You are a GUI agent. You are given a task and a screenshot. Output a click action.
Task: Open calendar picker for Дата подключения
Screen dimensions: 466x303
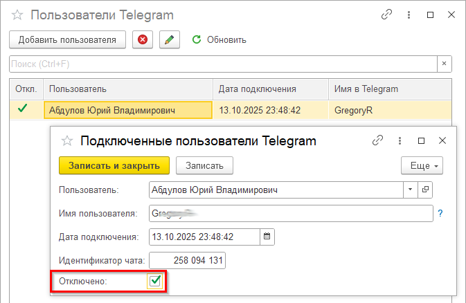point(267,237)
